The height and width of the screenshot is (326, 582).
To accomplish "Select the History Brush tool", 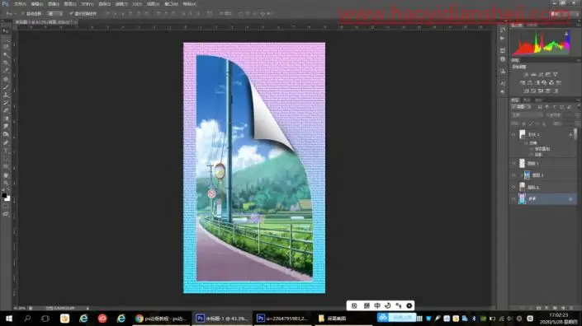I will 6,103.
